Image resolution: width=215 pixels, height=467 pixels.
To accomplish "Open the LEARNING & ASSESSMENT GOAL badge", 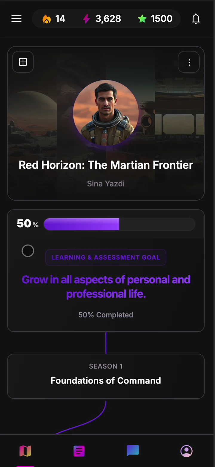I will pyautogui.click(x=106, y=257).
